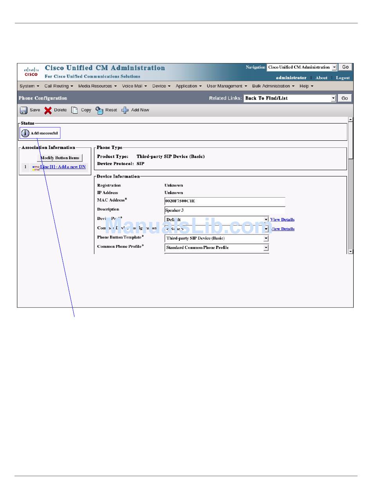Open the Application menu

click(x=189, y=86)
